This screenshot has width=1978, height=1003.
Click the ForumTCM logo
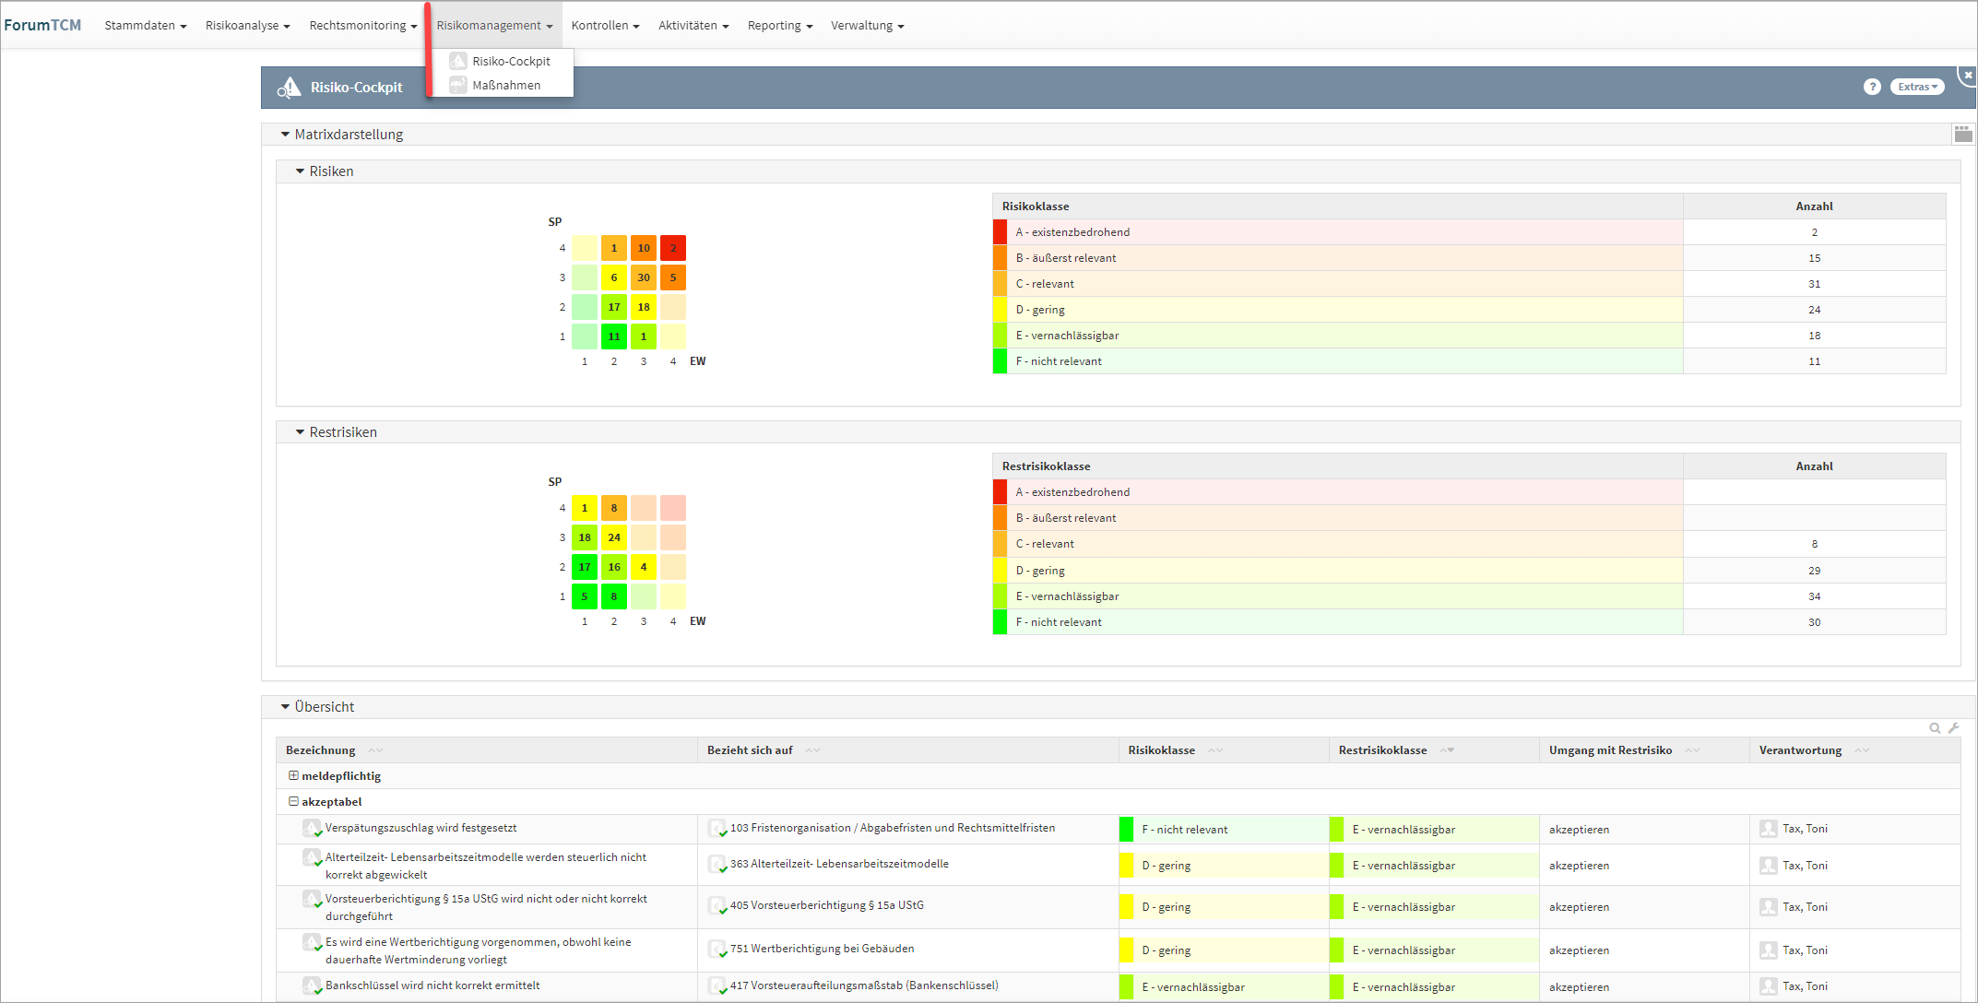pyautogui.click(x=42, y=25)
